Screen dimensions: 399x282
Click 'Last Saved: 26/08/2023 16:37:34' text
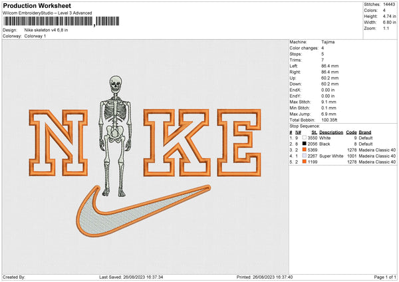131,277
